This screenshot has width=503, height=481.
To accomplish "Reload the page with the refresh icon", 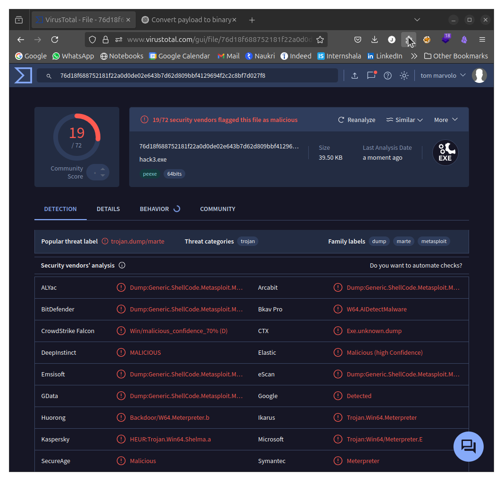I will coord(55,40).
